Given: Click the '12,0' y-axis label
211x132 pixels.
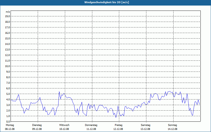Looking at the screenshot, I should pos(7,55).
